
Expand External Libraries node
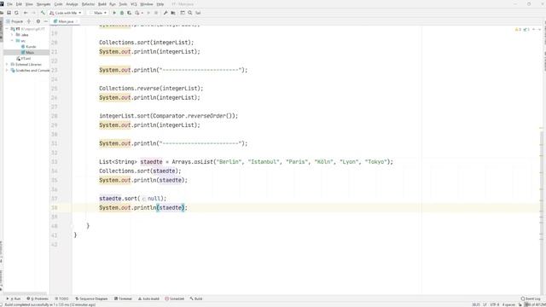[x=7, y=65]
